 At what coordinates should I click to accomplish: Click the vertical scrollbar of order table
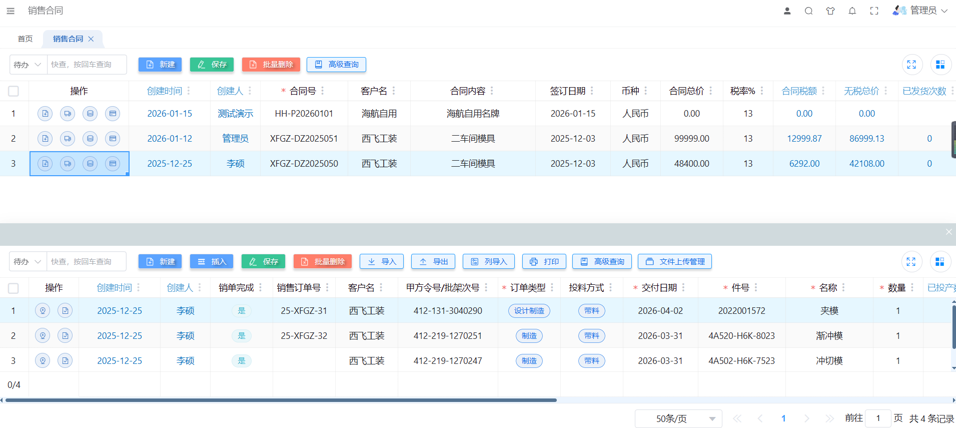(x=953, y=326)
